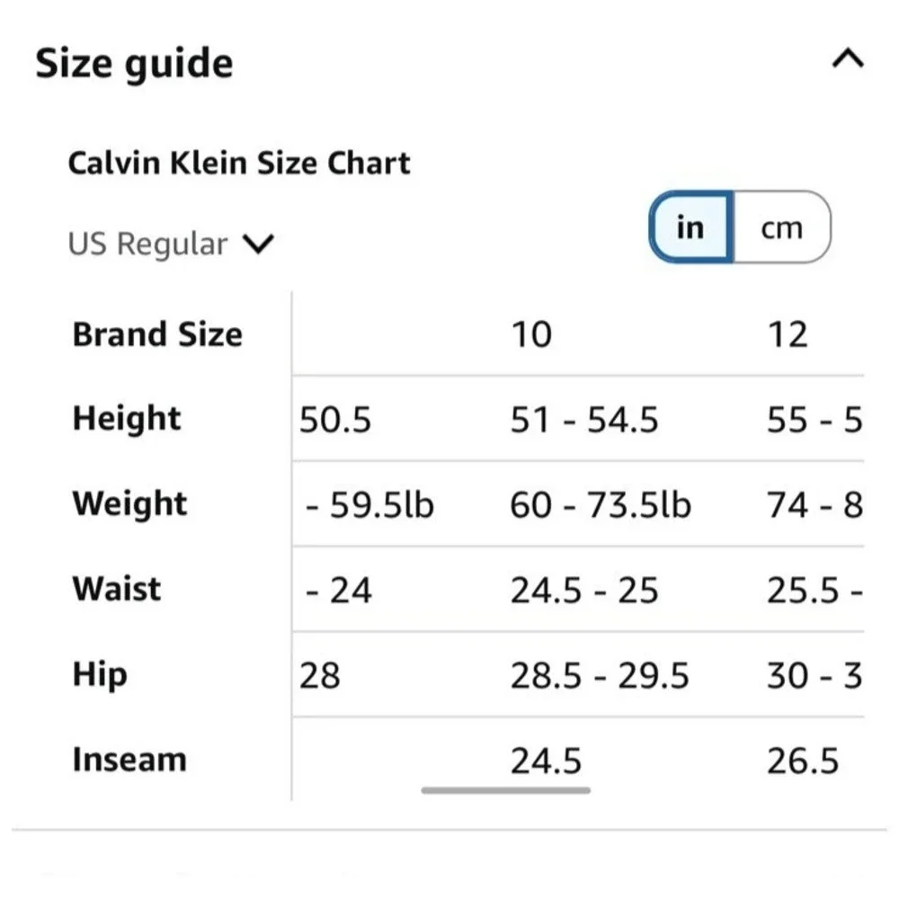
Task: Click the Weight row label
Action: 129,504
